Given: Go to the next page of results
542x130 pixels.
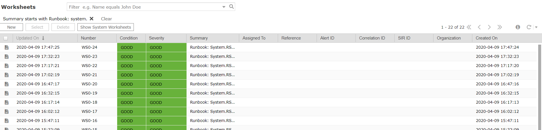Looking at the screenshot, I should point(489,27).
